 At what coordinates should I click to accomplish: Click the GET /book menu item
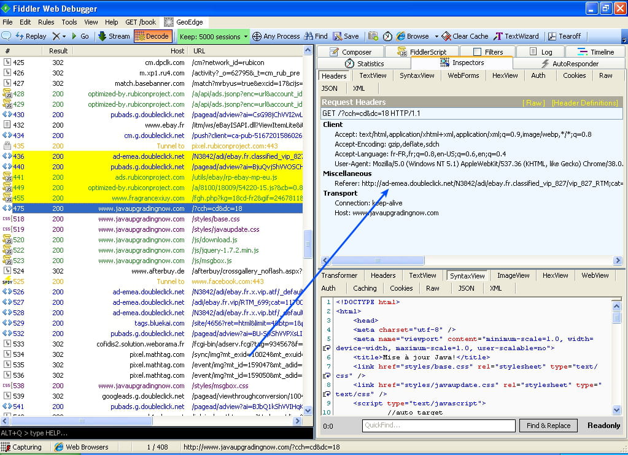[141, 22]
